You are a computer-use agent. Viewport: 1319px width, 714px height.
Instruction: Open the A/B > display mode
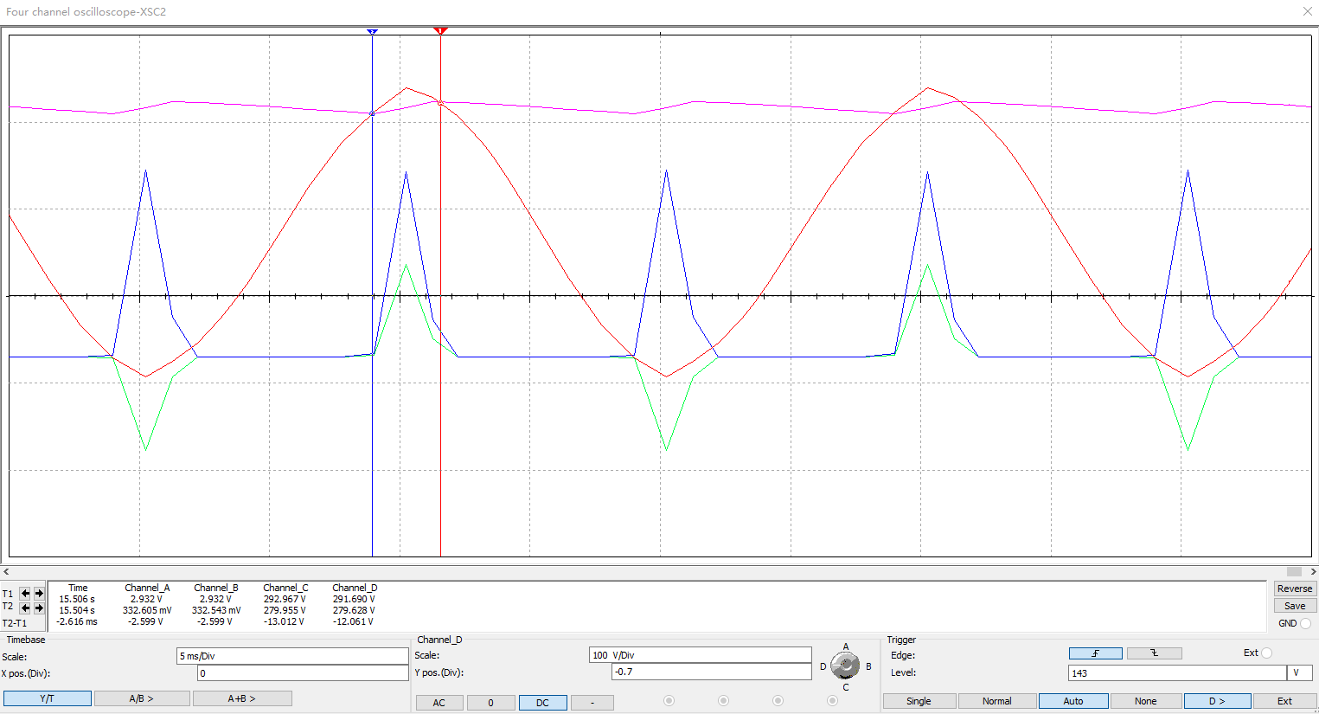coord(141,698)
